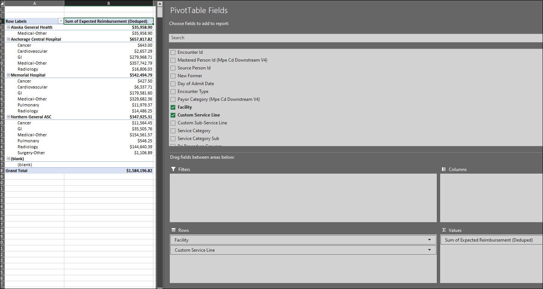Collapse the Anchorage Central Hospital group
The height and width of the screenshot is (289, 543).
8,39
